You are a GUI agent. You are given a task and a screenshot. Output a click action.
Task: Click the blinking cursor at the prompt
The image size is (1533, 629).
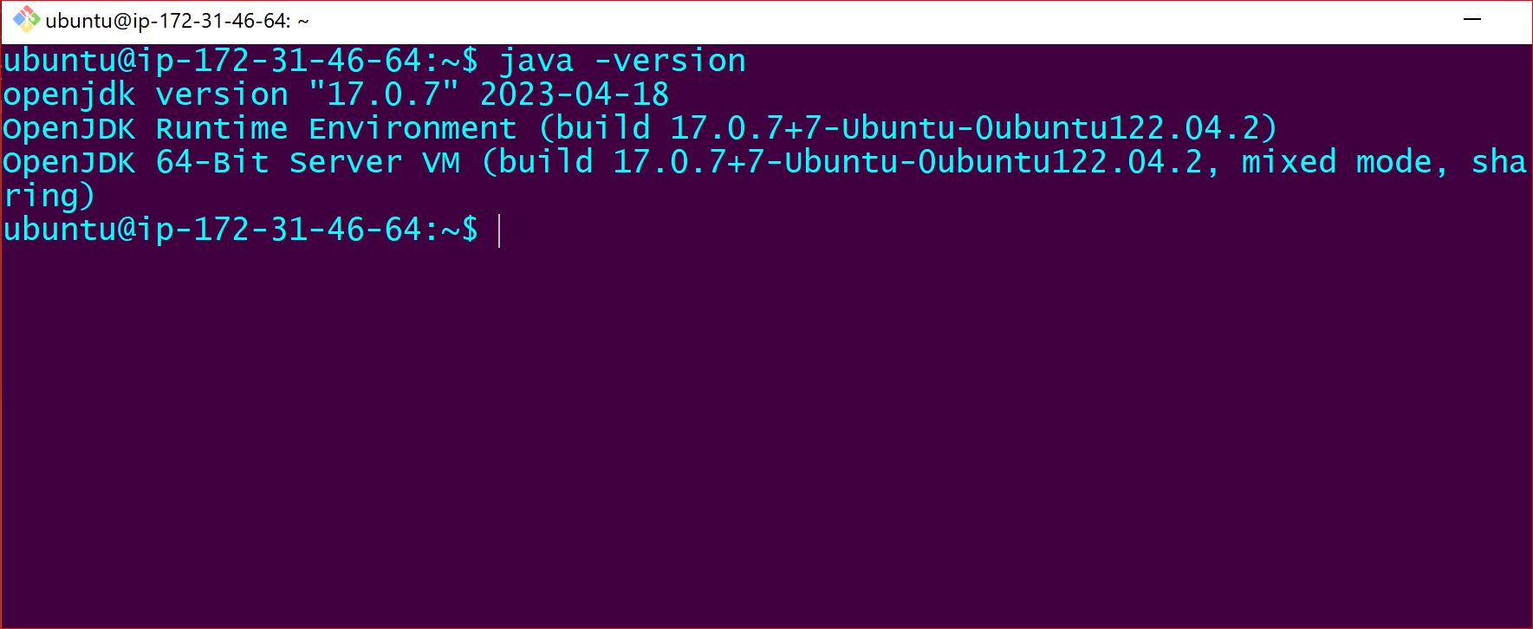pyautogui.click(x=501, y=230)
